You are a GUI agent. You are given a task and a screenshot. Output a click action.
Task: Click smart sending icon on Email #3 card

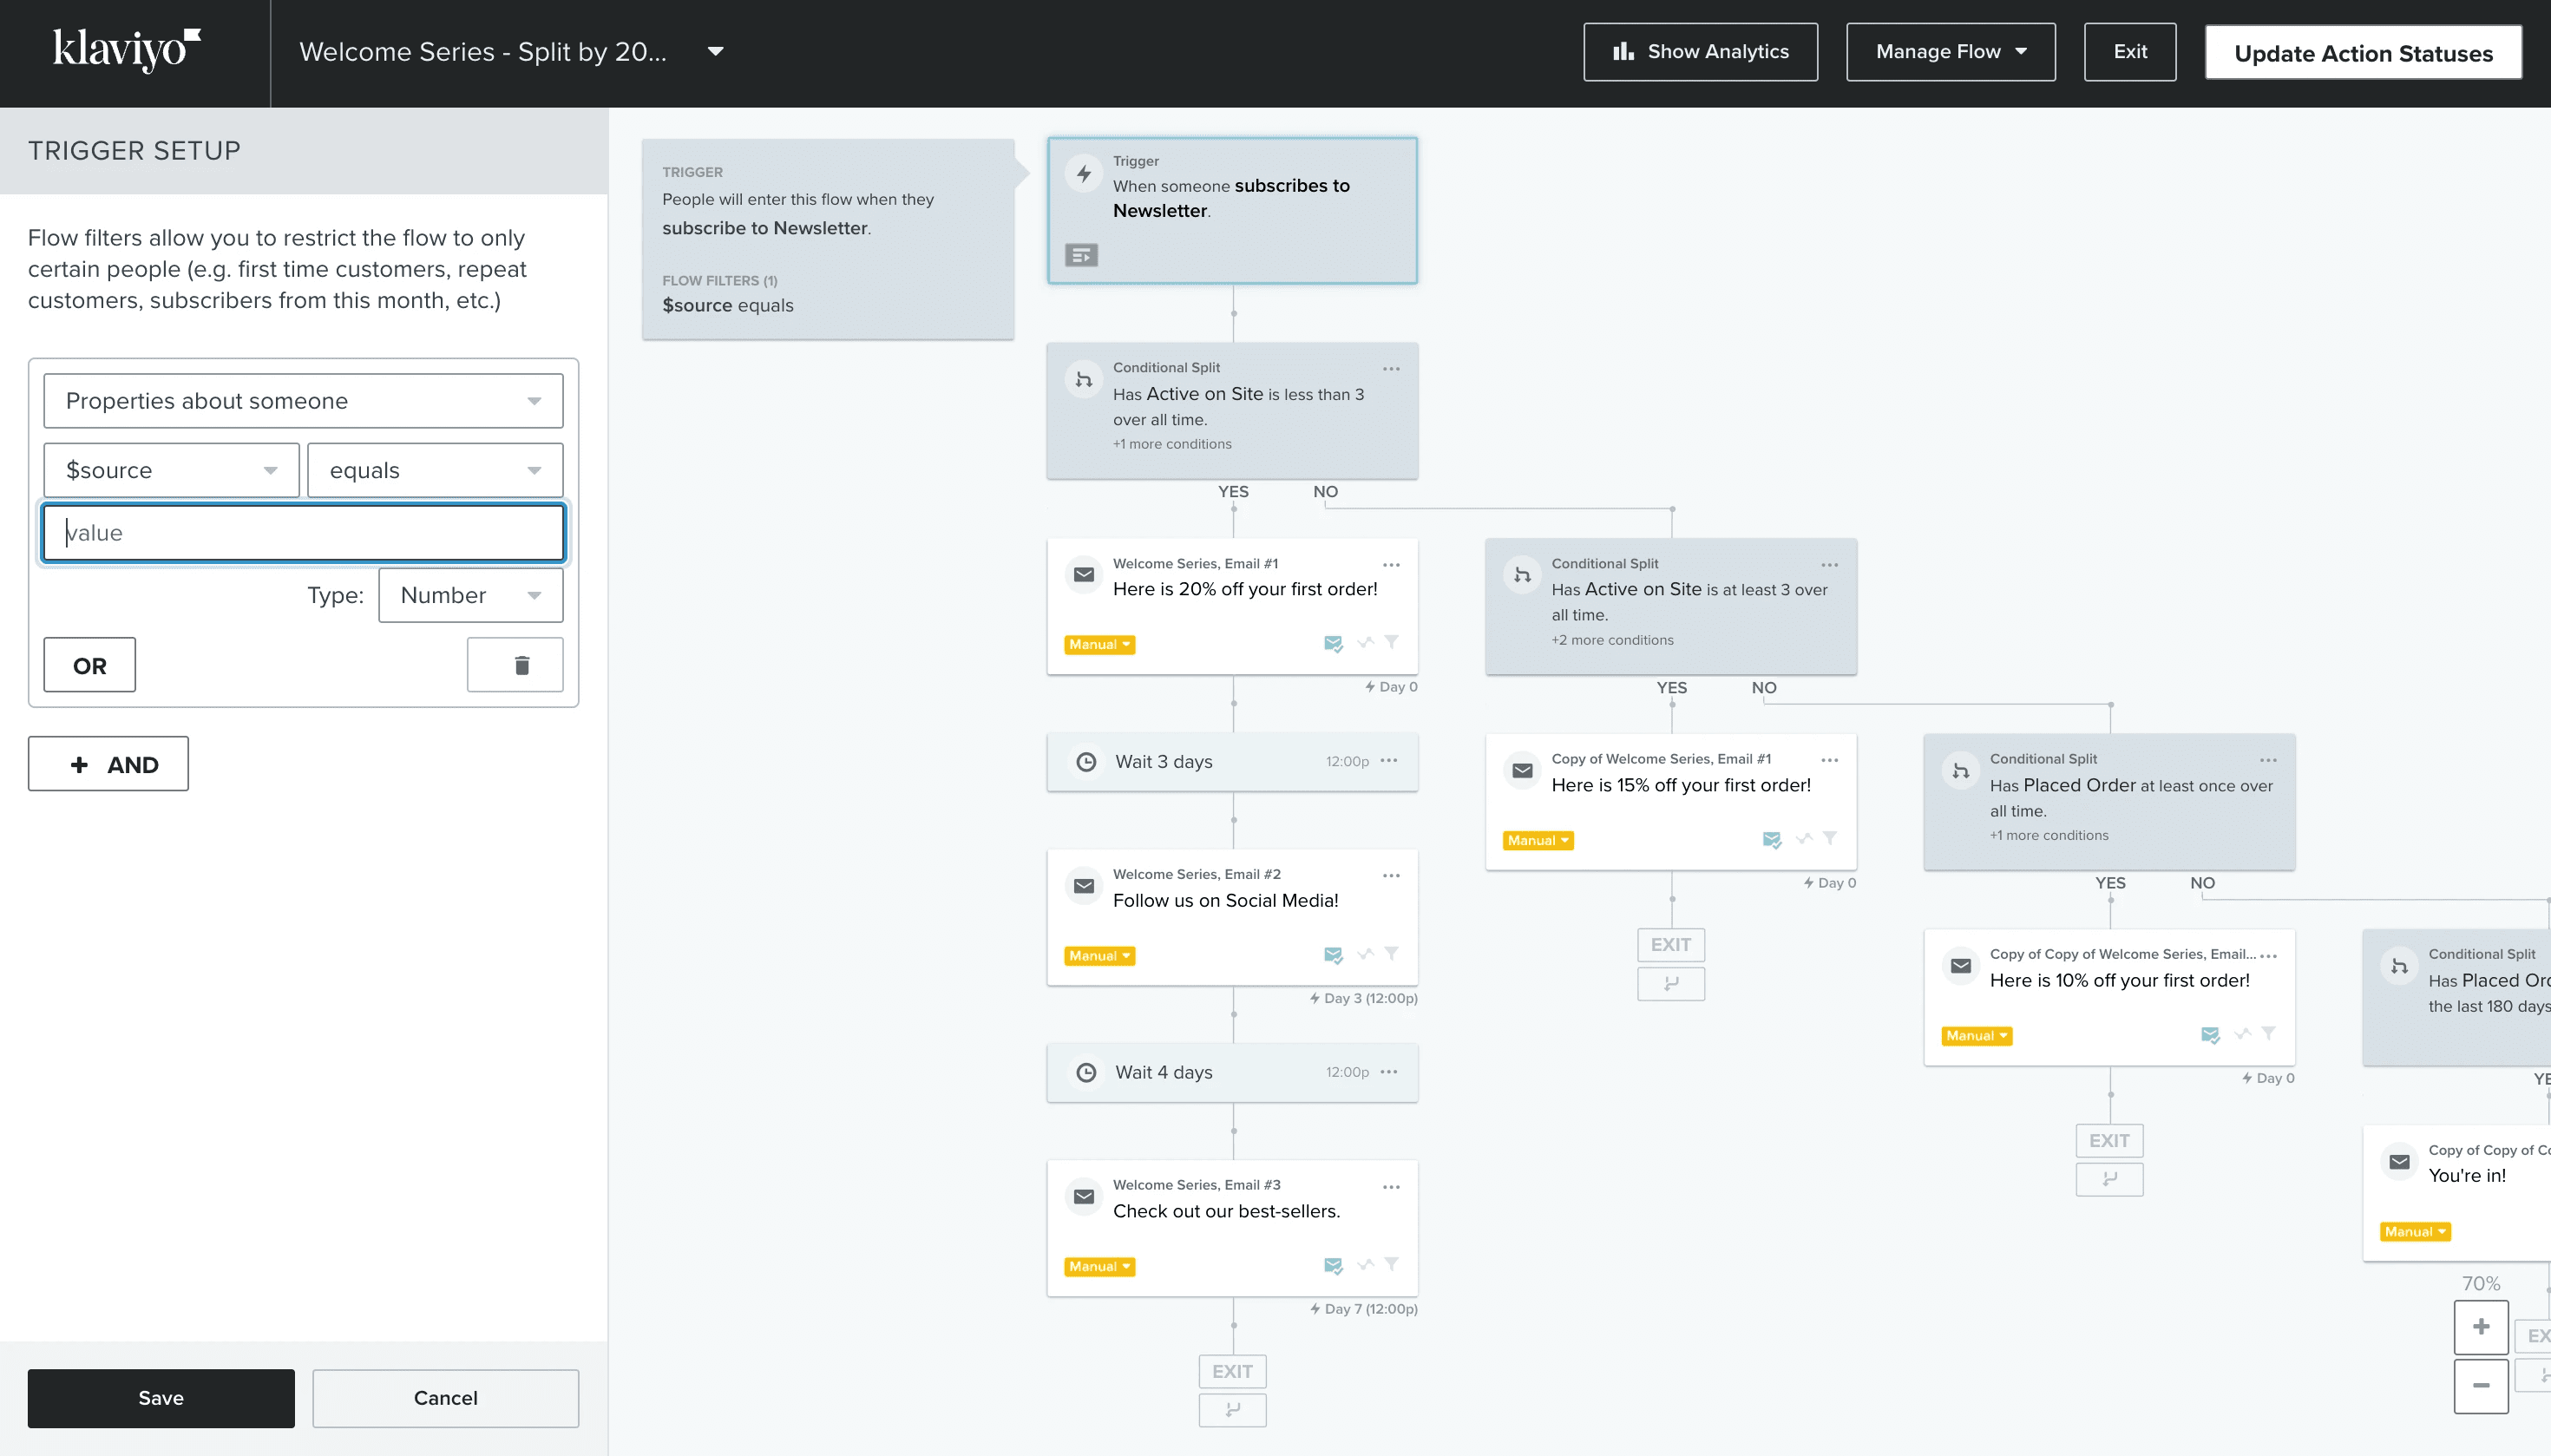pos(1333,1266)
